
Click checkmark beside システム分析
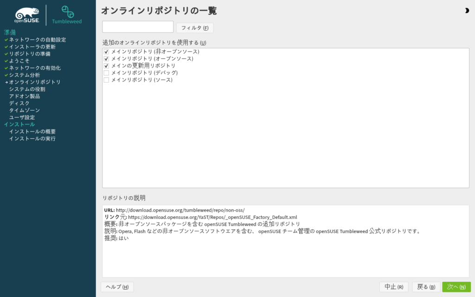click(x=6, y=75)
